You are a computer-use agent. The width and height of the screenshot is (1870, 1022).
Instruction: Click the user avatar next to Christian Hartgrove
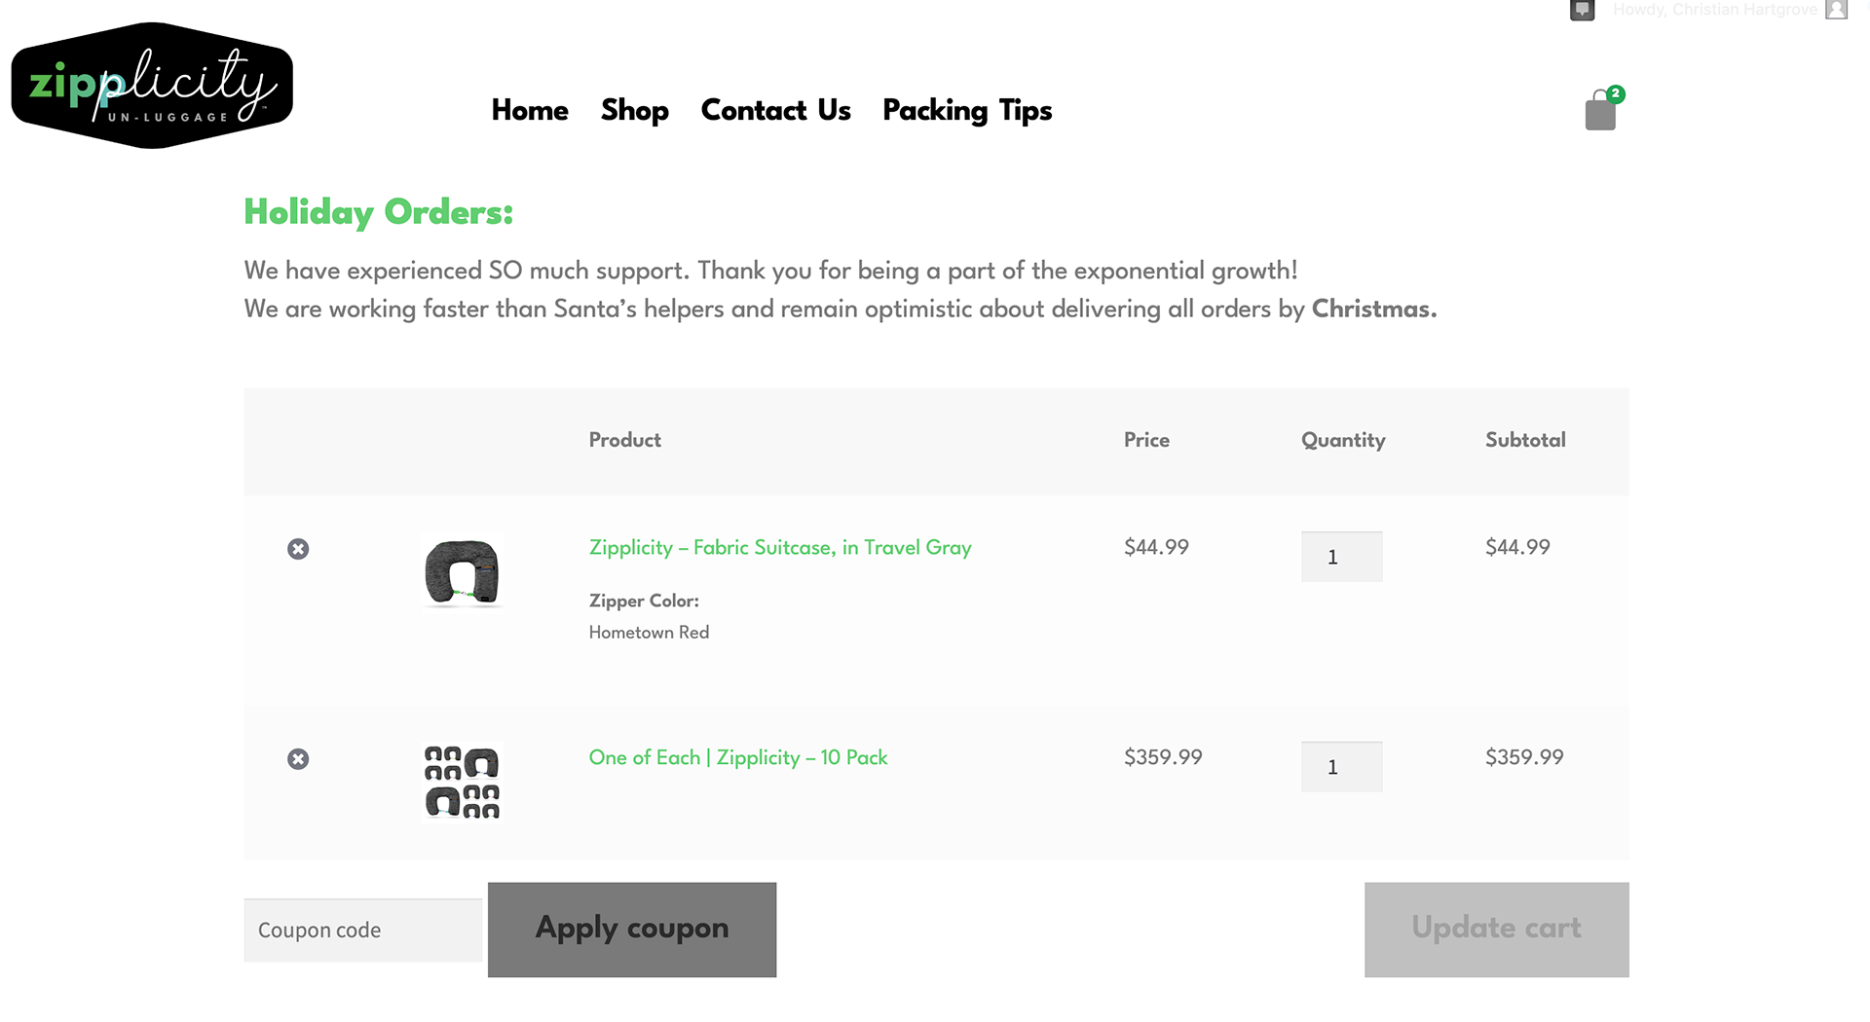click(1836, 10)
